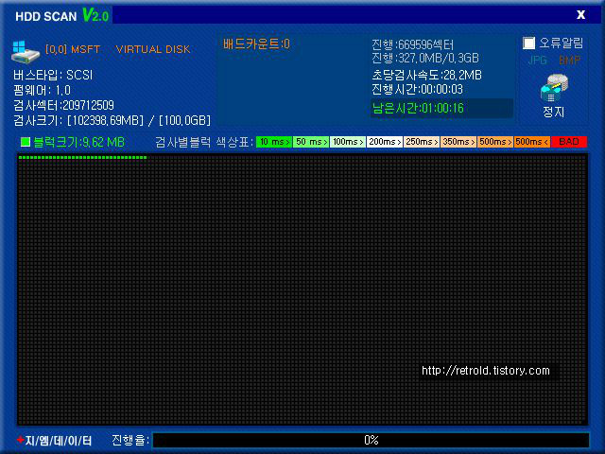Save the result as JPG
This screenshot has height=454, width=605.
point(538,61)
